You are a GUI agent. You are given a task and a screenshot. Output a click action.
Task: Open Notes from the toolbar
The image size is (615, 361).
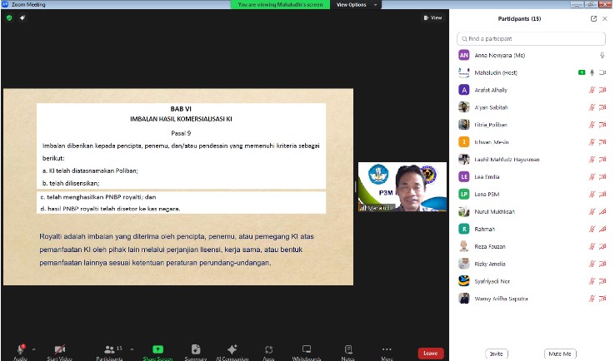[348, 349]
